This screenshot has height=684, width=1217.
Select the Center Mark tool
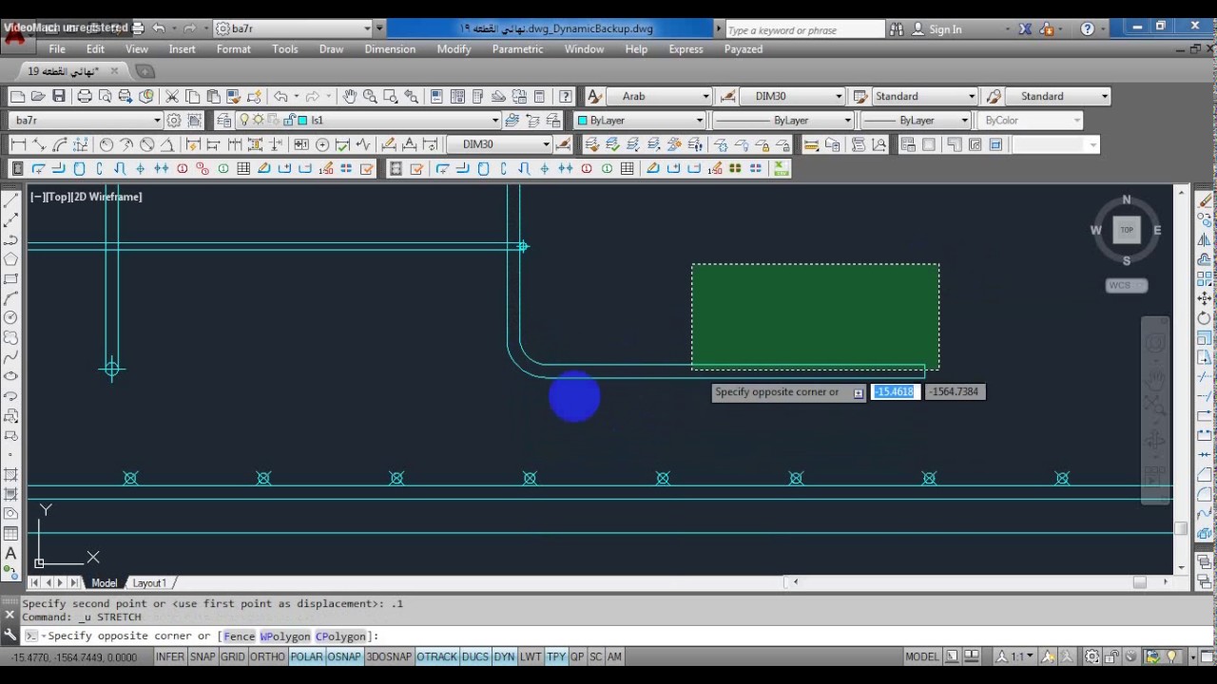click(x=322, y=144)
